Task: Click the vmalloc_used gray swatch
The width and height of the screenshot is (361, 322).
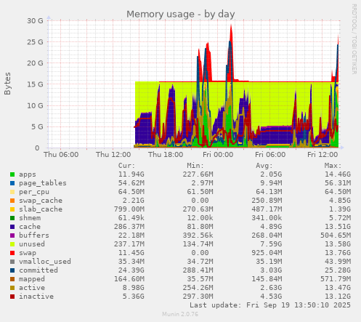Action: (x=12, y=262)
